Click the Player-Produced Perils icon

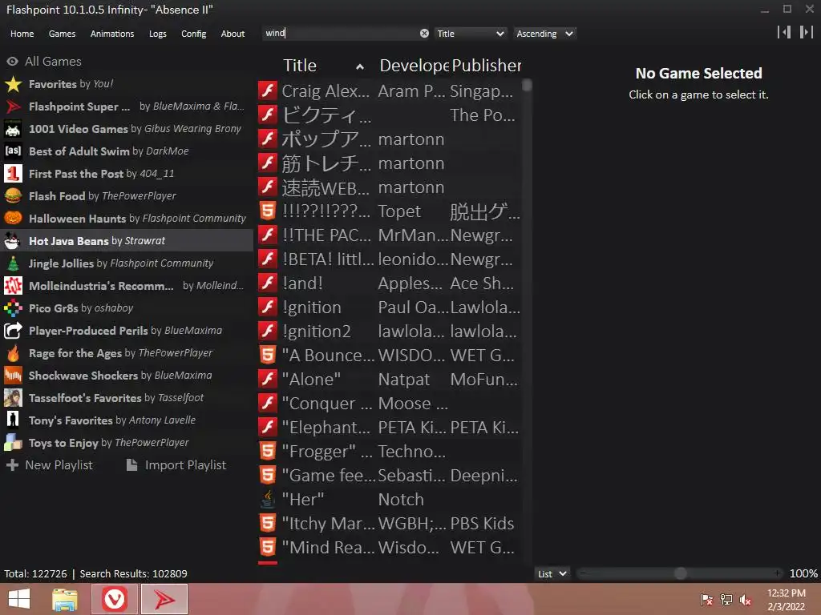click(x=13, y=331)
